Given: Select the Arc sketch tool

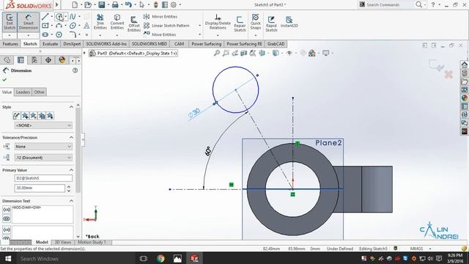Looking at the screenshot, I should [59, 26].
